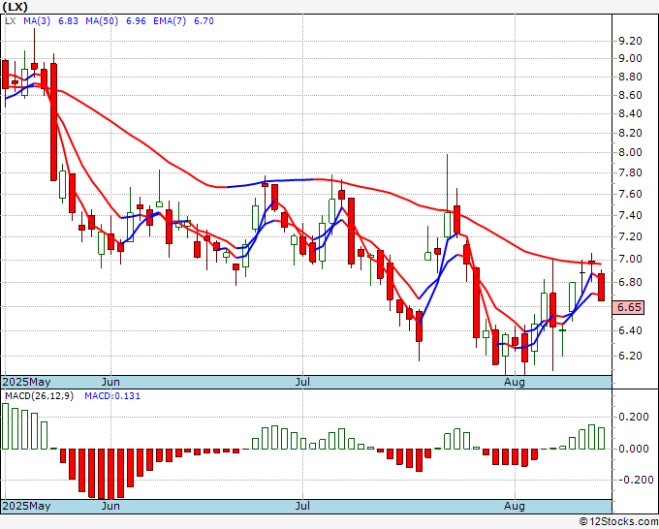This screenshot has height=529, width=659.
Task: Click the 8.40 price axis label
Action: [631, 113]
